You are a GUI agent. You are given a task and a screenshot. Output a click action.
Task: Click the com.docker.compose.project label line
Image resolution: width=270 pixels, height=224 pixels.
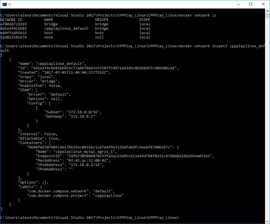pyautogui.click(x=75, y=196)
